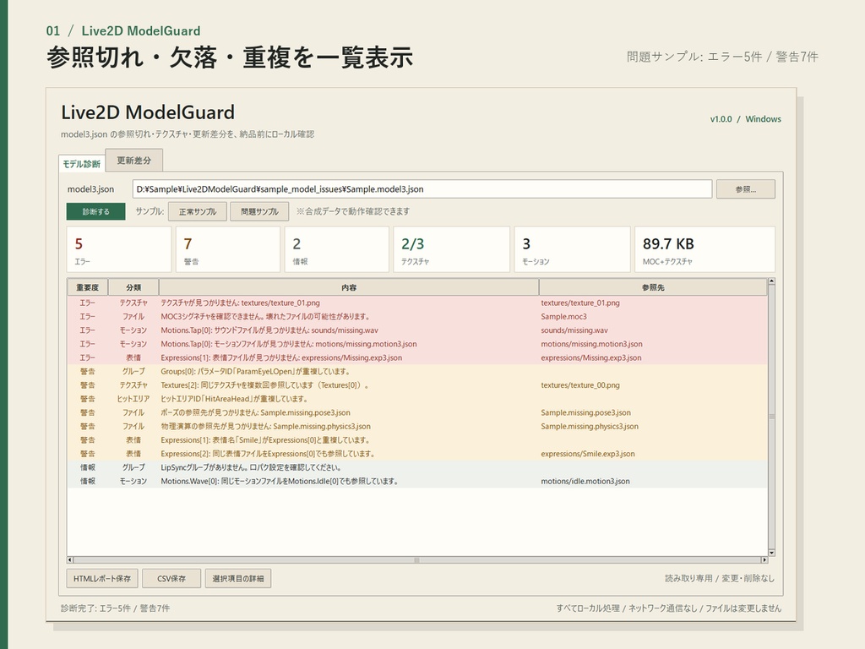This screenshot has height=649, width=865.
Task: Select the ParamEyeOpen duplicate warning row
Action: pos(417,372)
